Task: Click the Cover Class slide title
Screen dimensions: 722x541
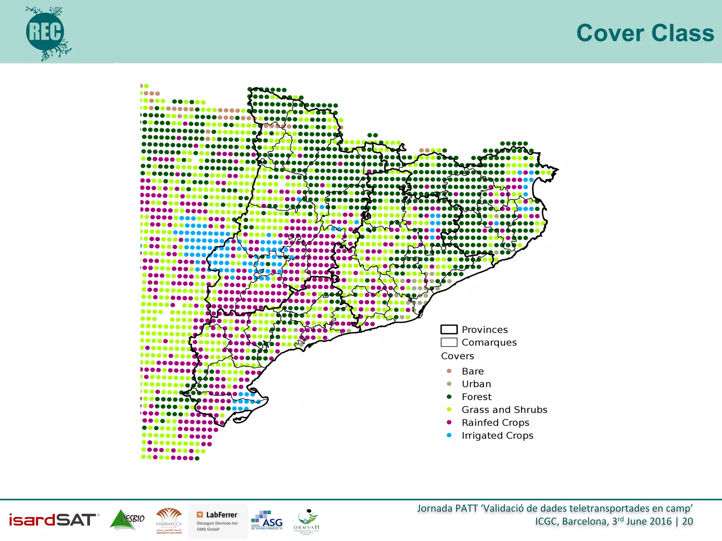Action: tap(645, 33)
